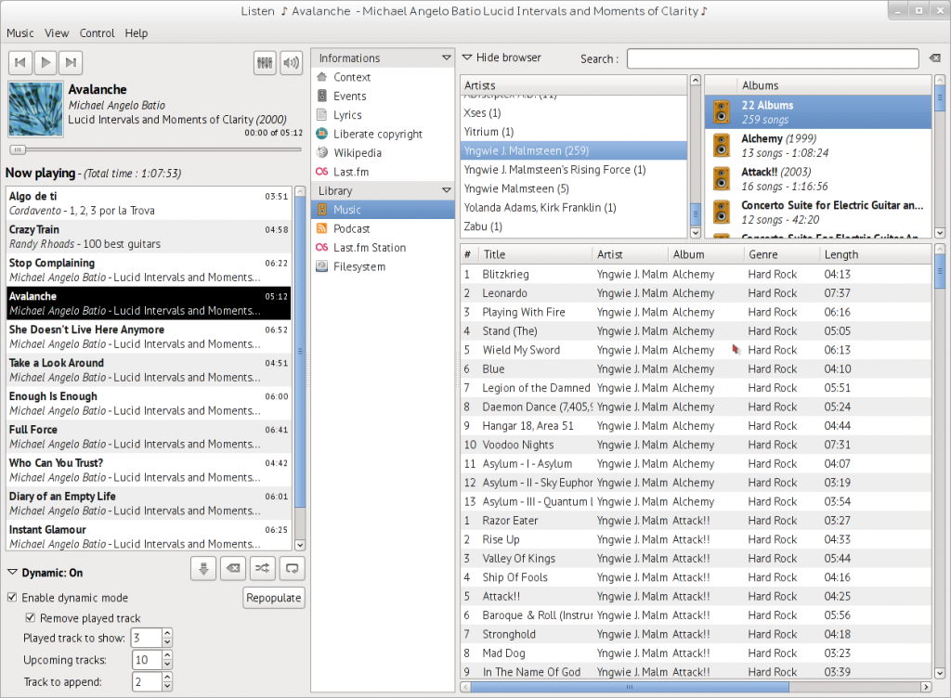Image resolution: width=951 pixels, height=698 pixels.
Task: Open the Events icon
Action: [x=322, y=96]
